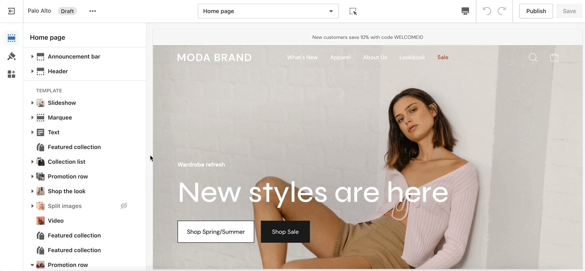This screenshot has width=585, height=271.
Task: Collapse the last Promotion row section
Action: point(32,265)
